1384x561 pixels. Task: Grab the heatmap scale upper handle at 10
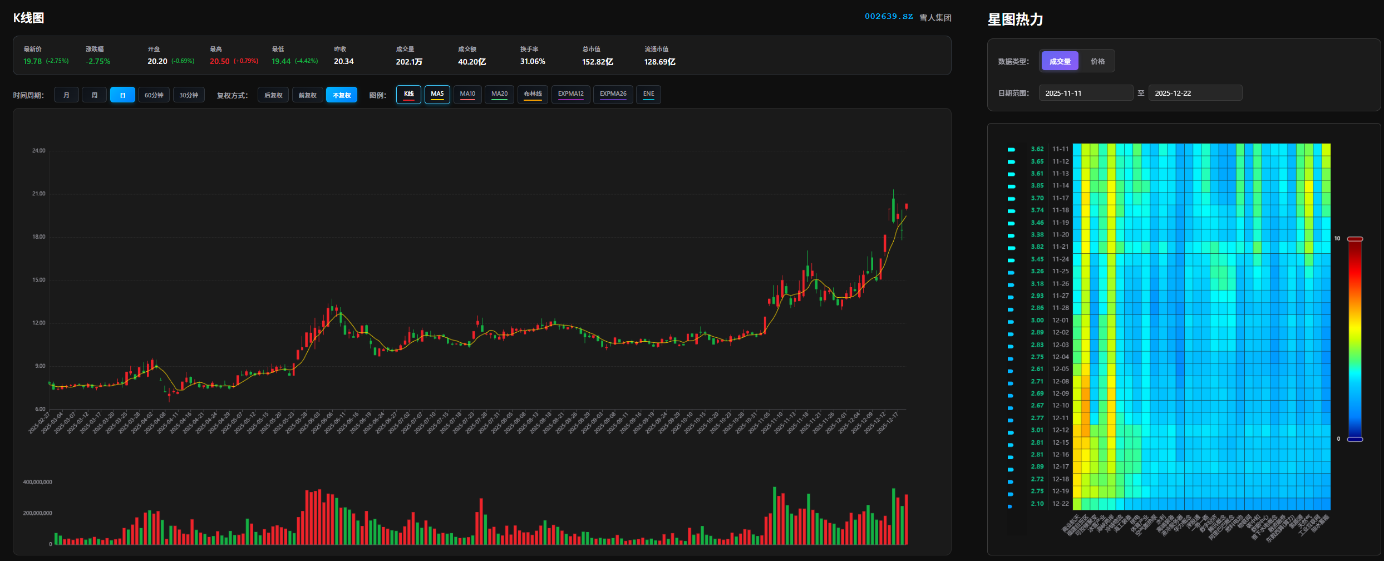[1355, 239]
